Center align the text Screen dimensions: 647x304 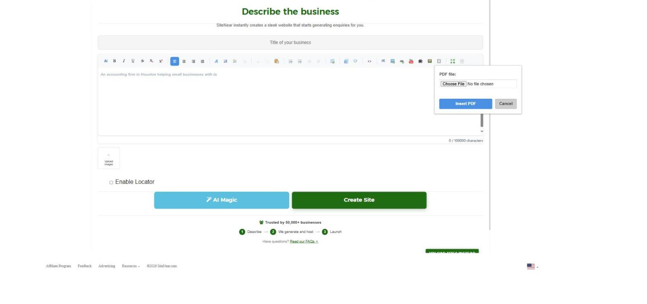click(184, 61)
